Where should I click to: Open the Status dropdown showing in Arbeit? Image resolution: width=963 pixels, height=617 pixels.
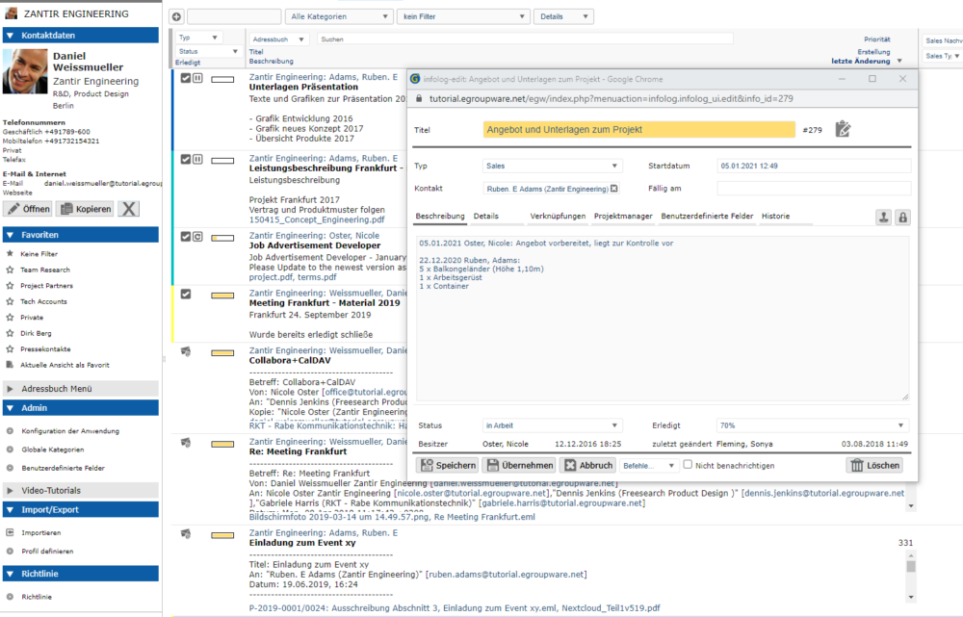[552, 425]
